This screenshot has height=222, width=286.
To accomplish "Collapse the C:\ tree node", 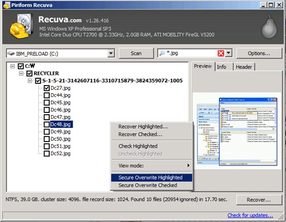I will pyautogui.click(x=13, y=66).
